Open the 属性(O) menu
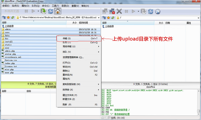201x120 pixels. click(x=25, y=6)
